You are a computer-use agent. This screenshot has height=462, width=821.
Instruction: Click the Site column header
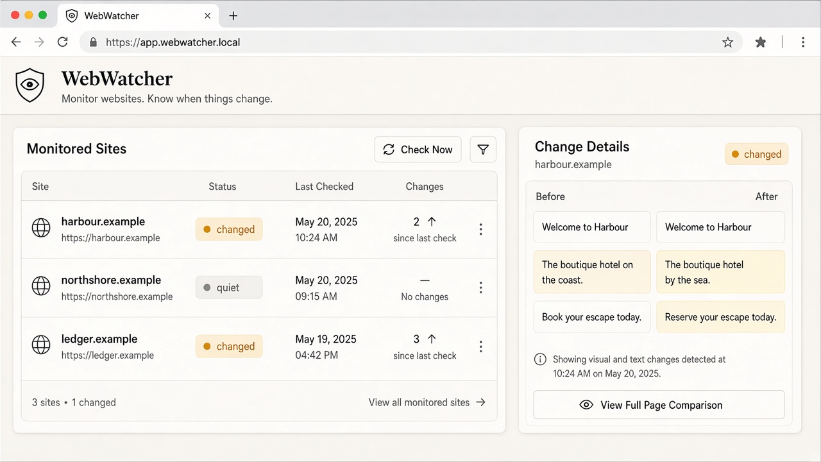(x=40, y=187)
